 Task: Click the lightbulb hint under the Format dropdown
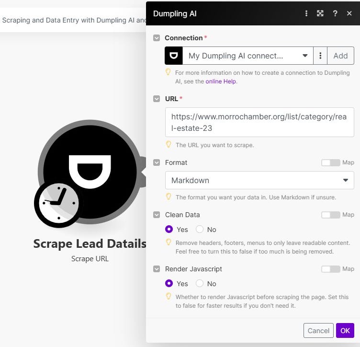tap(169, 197)
